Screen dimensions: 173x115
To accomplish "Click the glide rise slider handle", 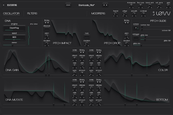I will 145,37.
